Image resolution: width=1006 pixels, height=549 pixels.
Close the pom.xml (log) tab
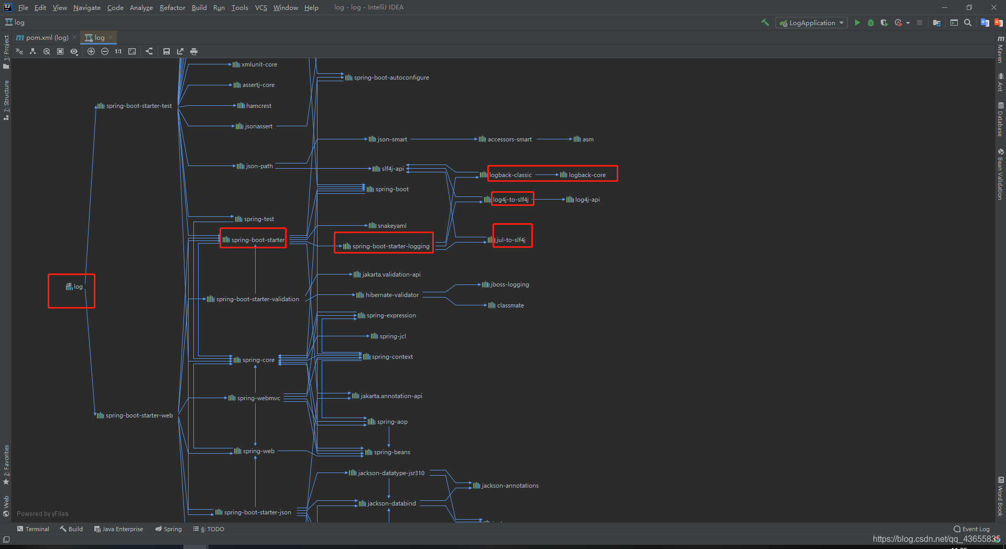[x=74, y=37]
